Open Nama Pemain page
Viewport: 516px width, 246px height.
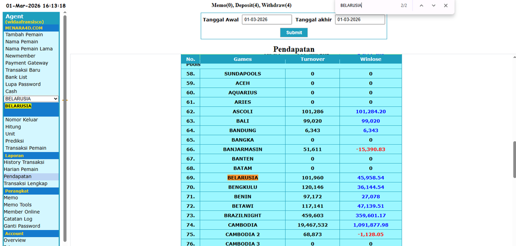click(22, 41)
